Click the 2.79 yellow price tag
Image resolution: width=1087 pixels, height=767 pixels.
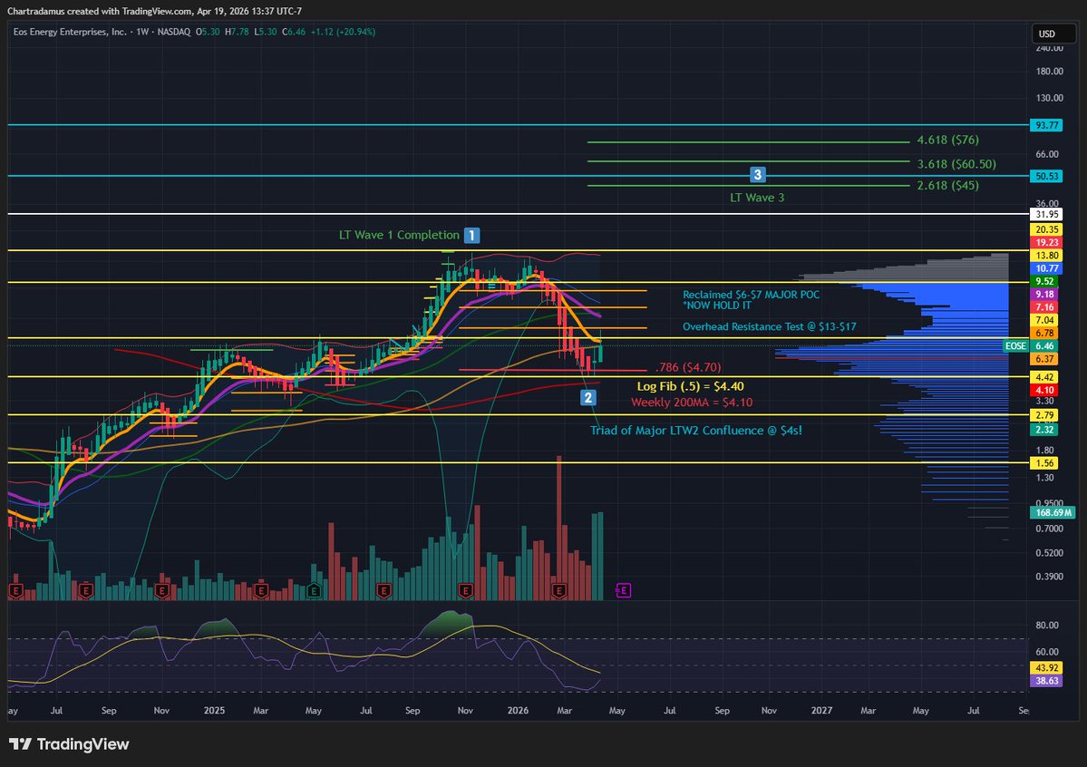1044,415
